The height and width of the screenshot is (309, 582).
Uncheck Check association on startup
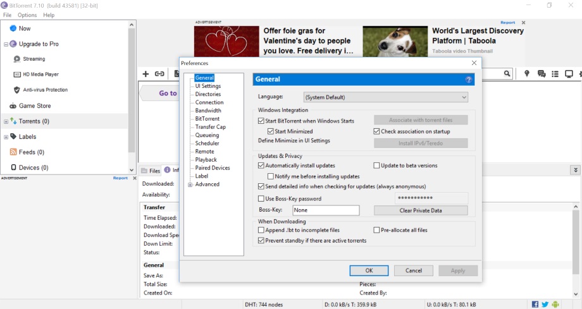tap(377, 131)
